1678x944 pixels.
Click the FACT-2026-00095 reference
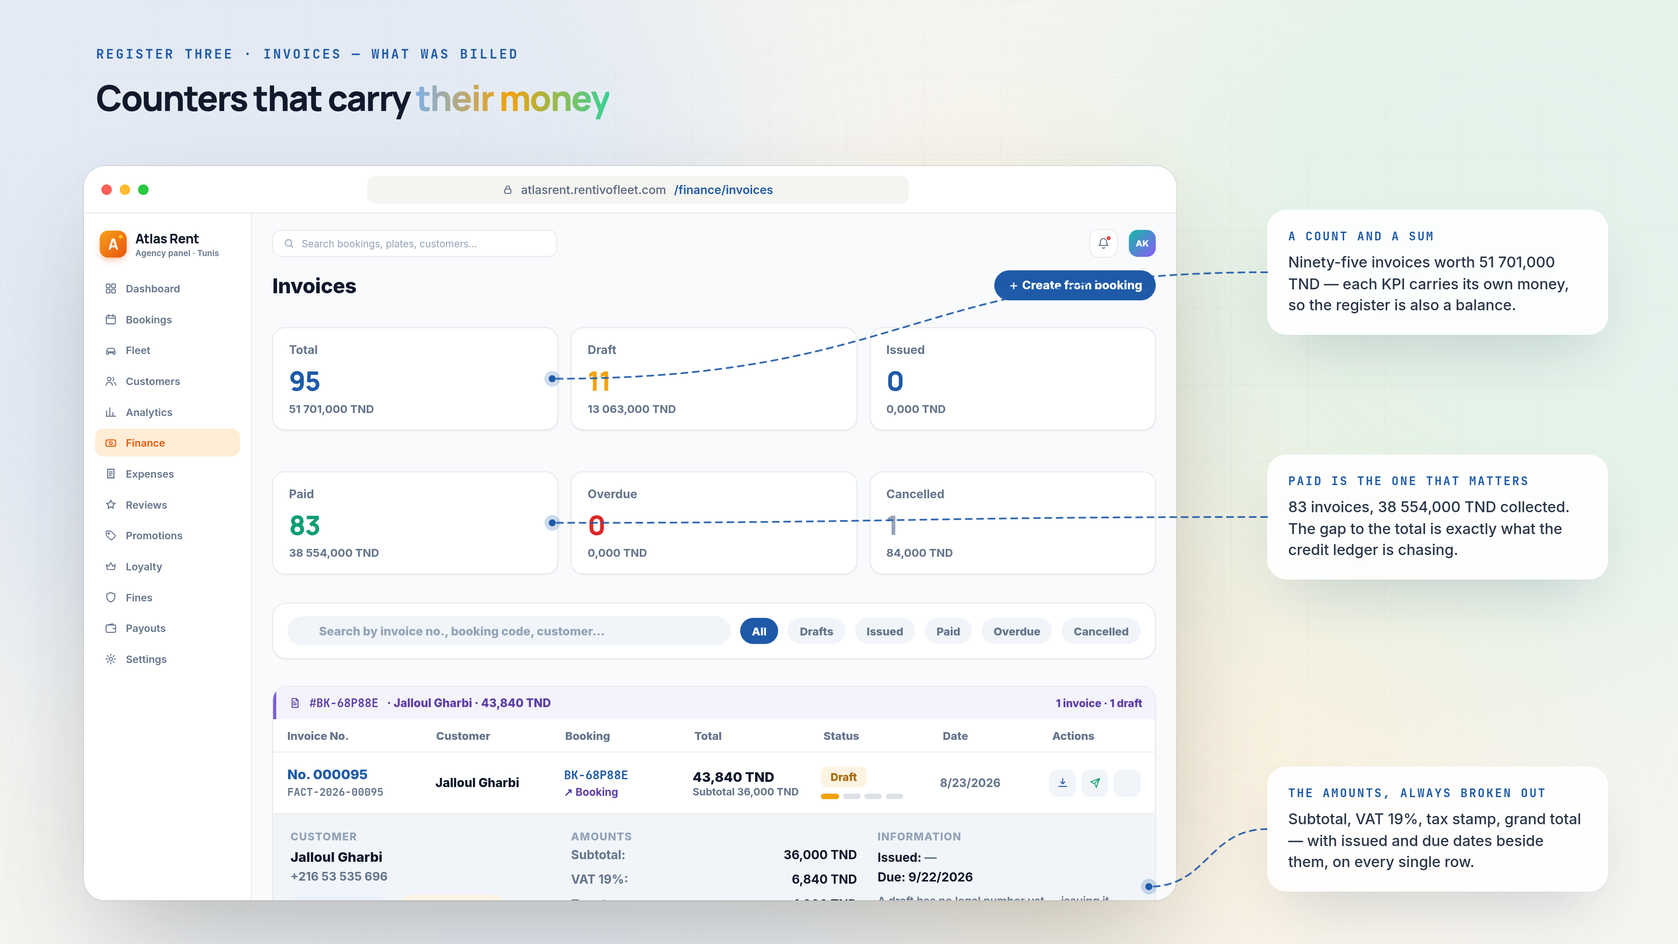335,792
